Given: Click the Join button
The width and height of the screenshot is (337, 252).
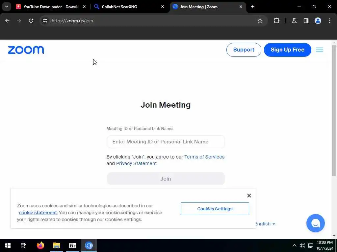Looking at the screenshot, I should pos(166,179).
